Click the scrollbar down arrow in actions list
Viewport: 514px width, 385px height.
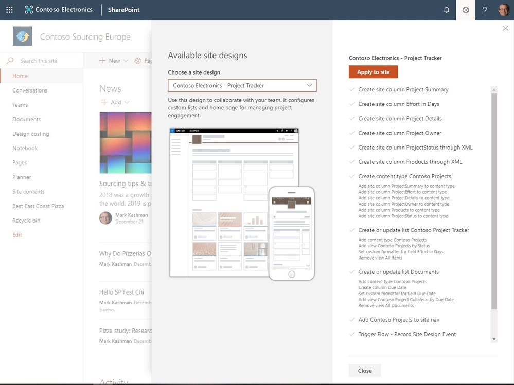493,339
